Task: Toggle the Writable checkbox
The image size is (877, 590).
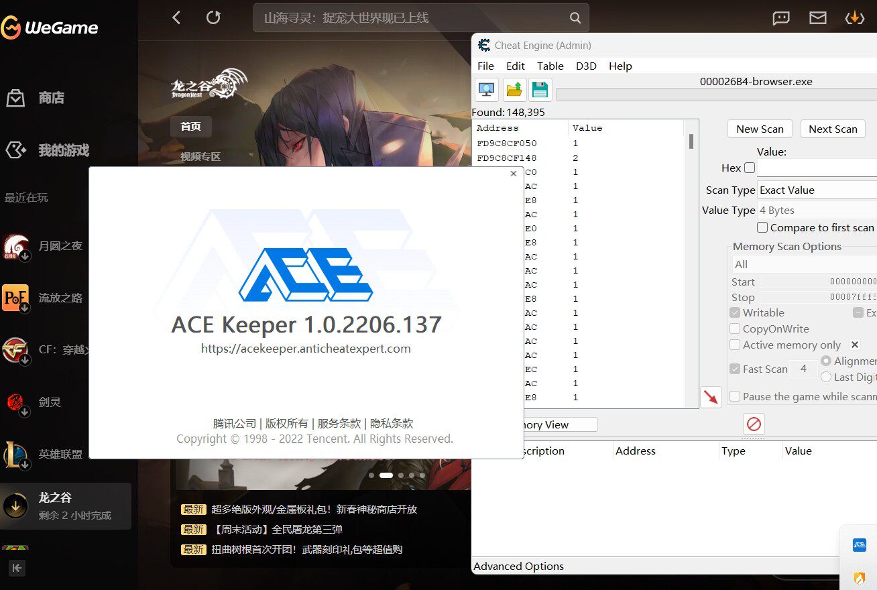Action: (735, 312)
